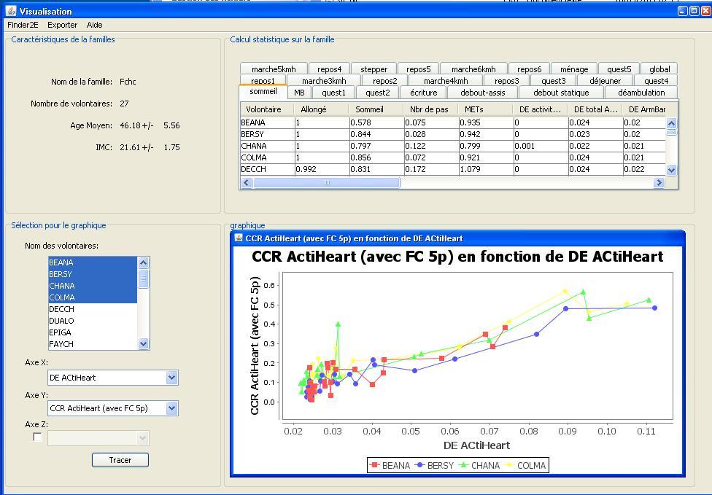Click the Allongé column header
712x495 pixels.
click(321, 109)
